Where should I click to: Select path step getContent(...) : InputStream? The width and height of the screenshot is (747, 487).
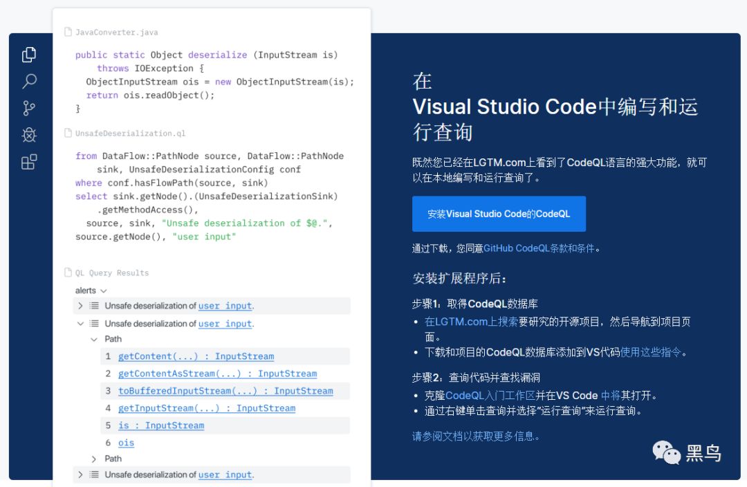(x=196, y=356)
